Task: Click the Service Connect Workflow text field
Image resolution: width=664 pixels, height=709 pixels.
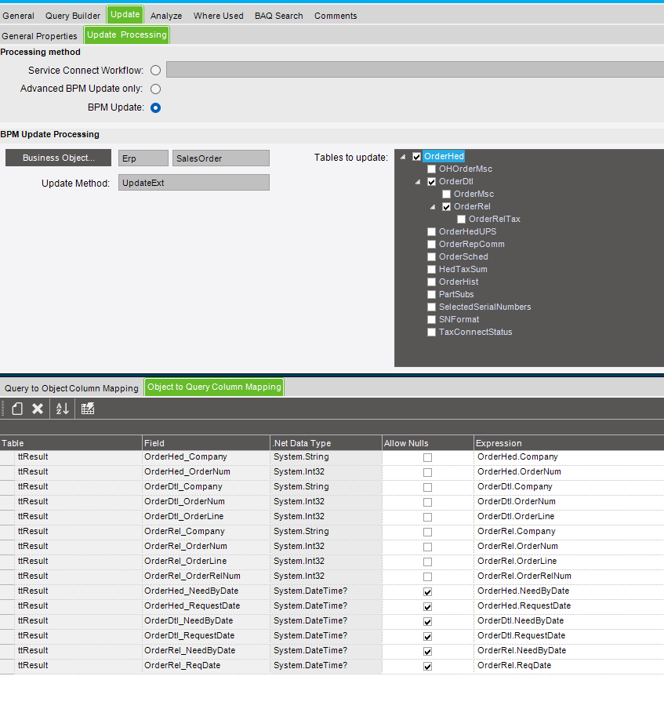Action: (x=415, y=70)
